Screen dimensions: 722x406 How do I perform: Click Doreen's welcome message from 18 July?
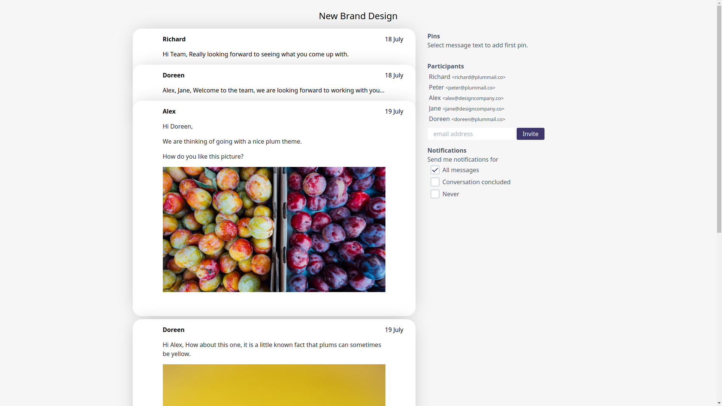(273, 90)
